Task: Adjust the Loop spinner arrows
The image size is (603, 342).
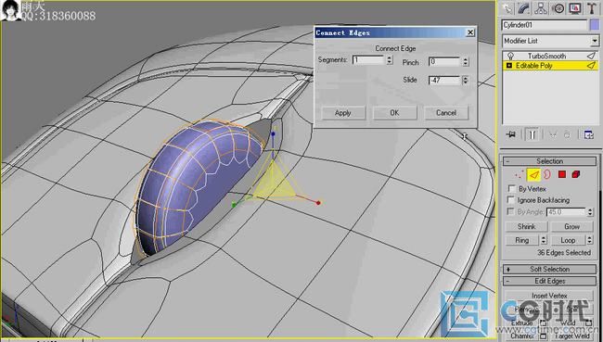Action: 589,240
